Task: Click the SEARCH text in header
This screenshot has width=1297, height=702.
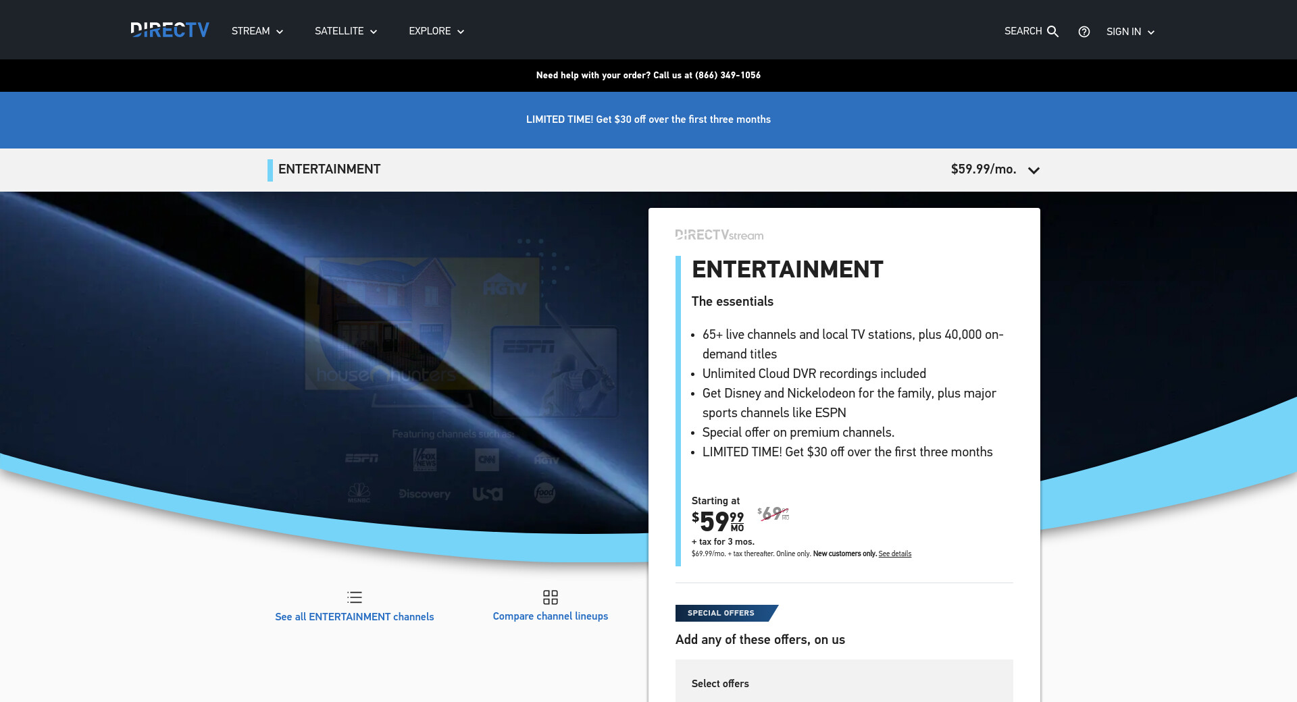Action: 1023,31
